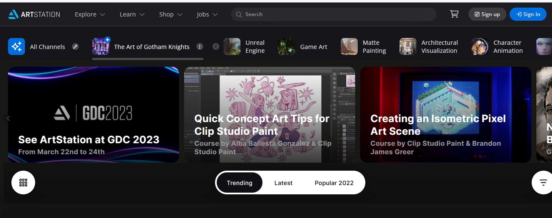Select the Trending toggle option
This screenshot has height=218, width=552.
point(240,183)
